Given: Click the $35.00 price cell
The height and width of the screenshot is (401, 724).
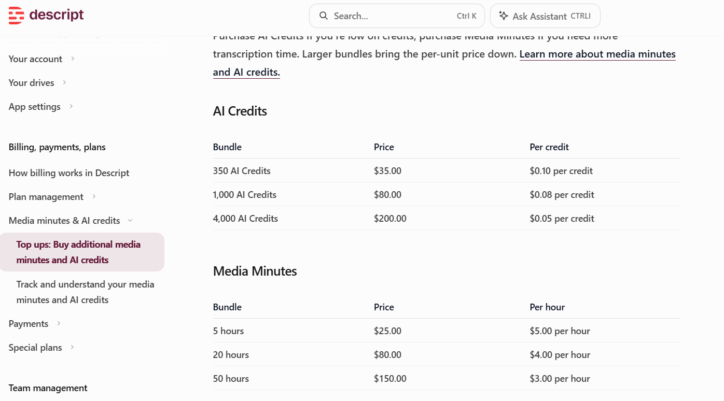Looking at the screenshot, I should [387, 171].
